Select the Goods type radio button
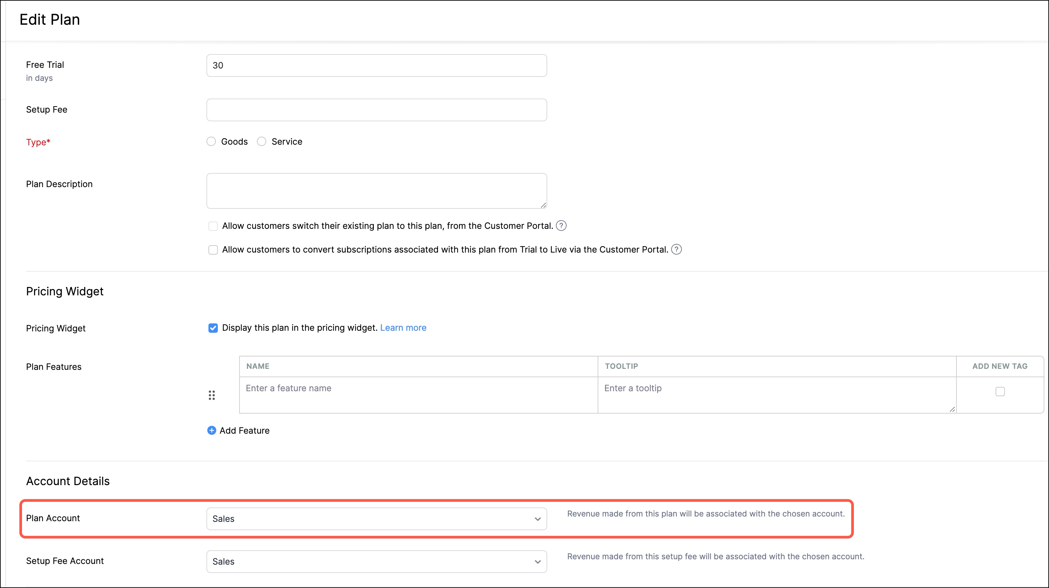The width and height of the screenshot is (1049, 588). point(211,141)
